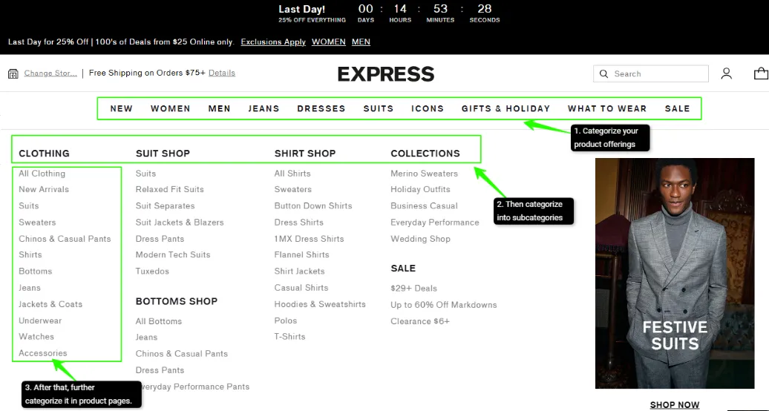Viewport: 769px width, 411px height.
Task: Select Suit Jackets & Blazers link
Action: pyautogui.click(x=180, y=222)
